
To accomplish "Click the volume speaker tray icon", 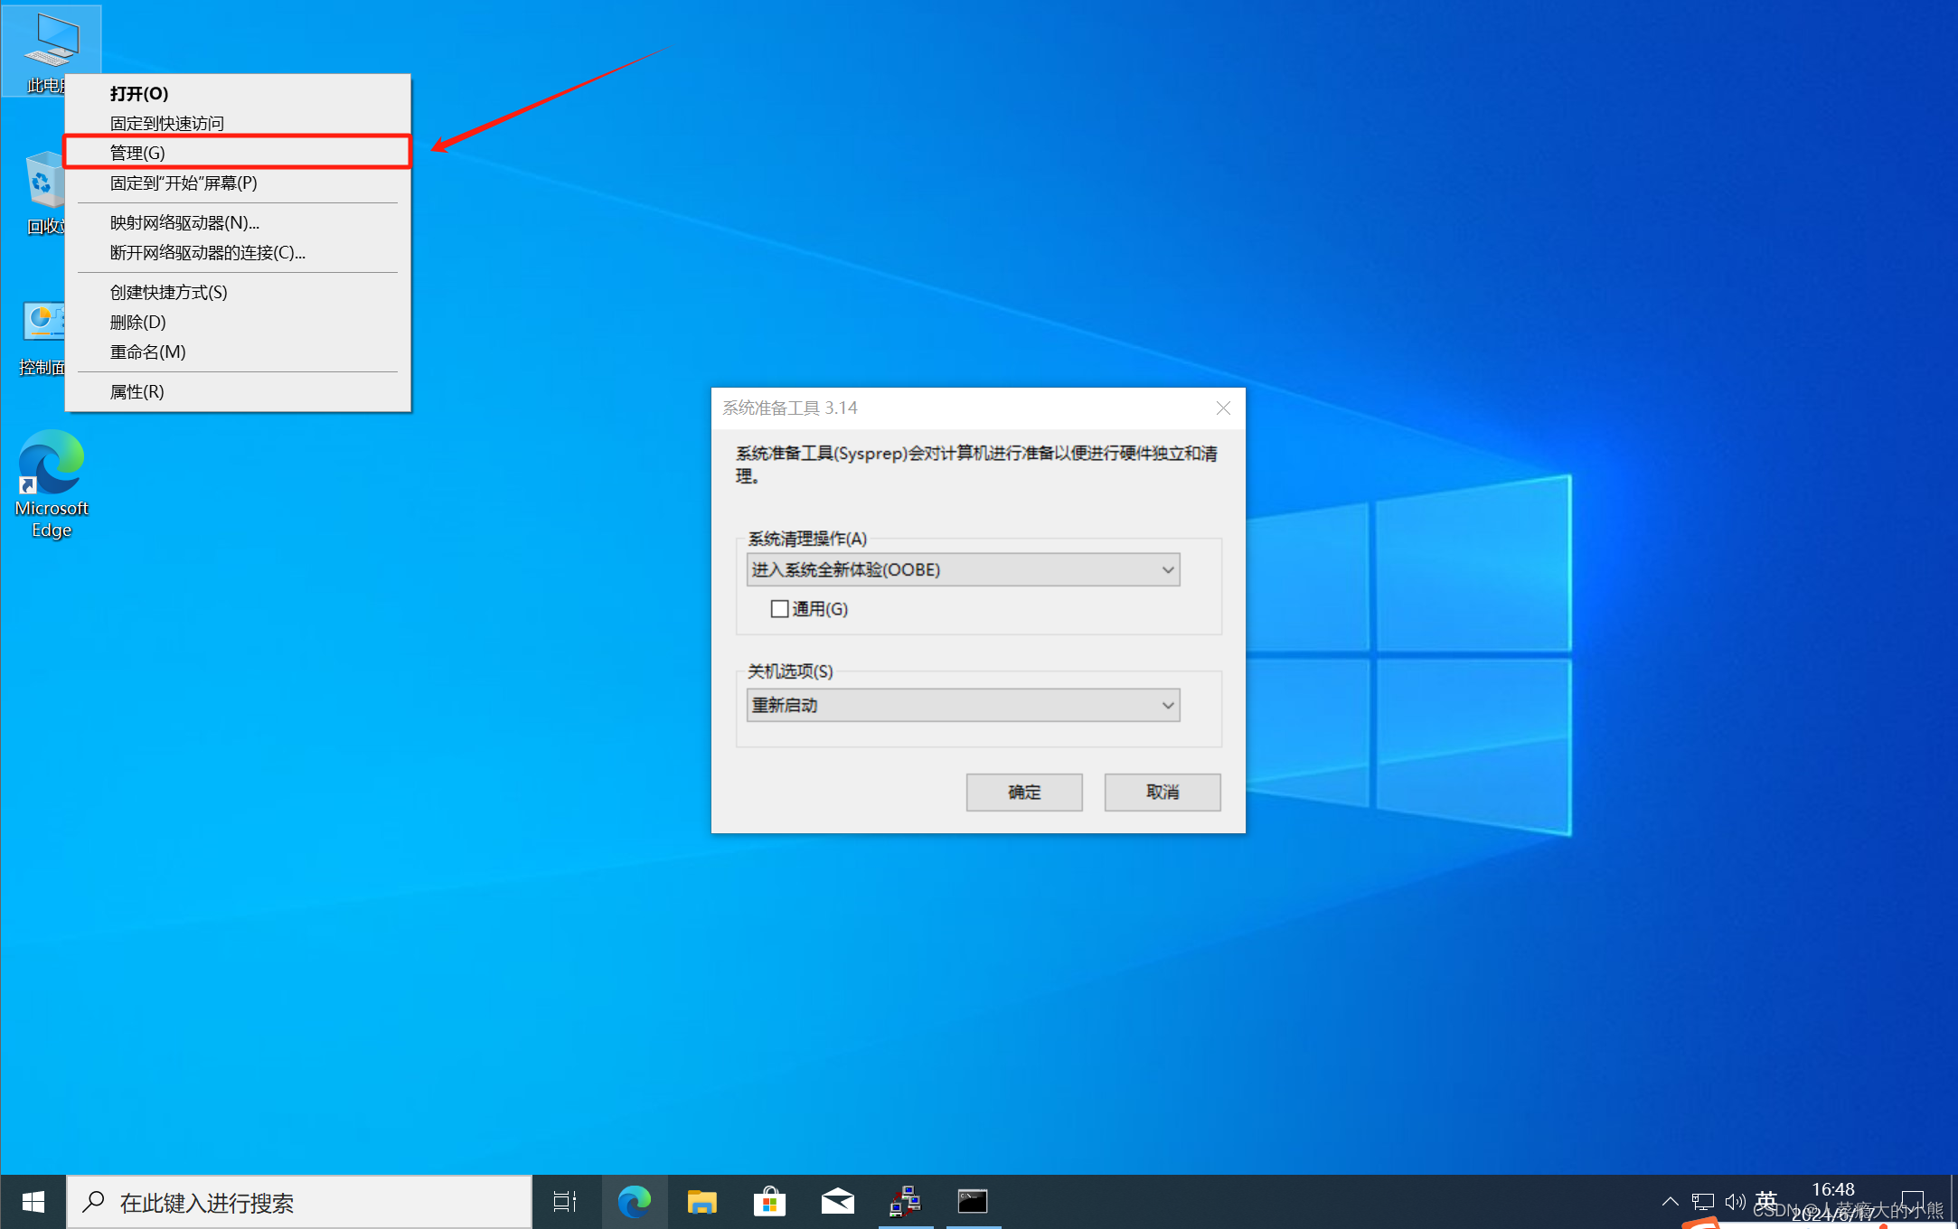I will [x=1734, y=1202].
